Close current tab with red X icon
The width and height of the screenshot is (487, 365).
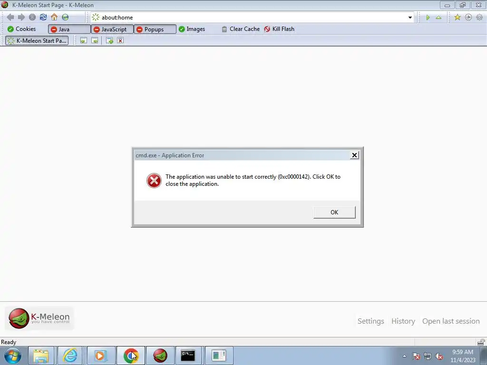pyautogui.click(x=120, y=40)
